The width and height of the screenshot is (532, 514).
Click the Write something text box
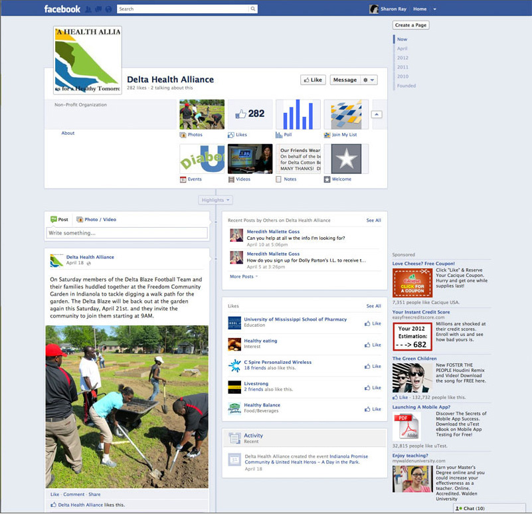[x=127, y=233]
